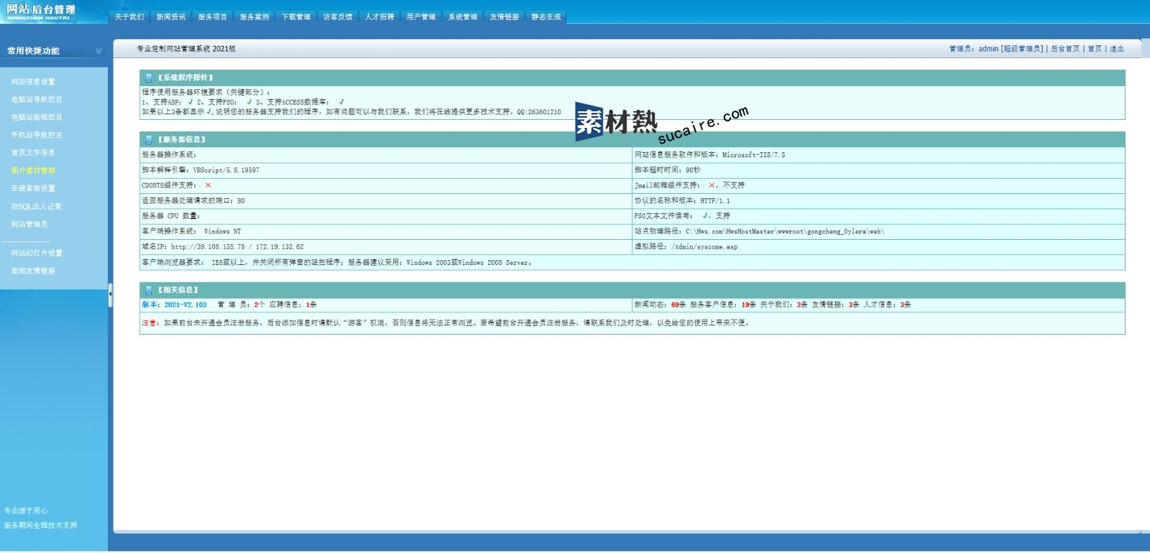Click the 服务期间全程技术支持 footer text

click(x=40, y=526)
